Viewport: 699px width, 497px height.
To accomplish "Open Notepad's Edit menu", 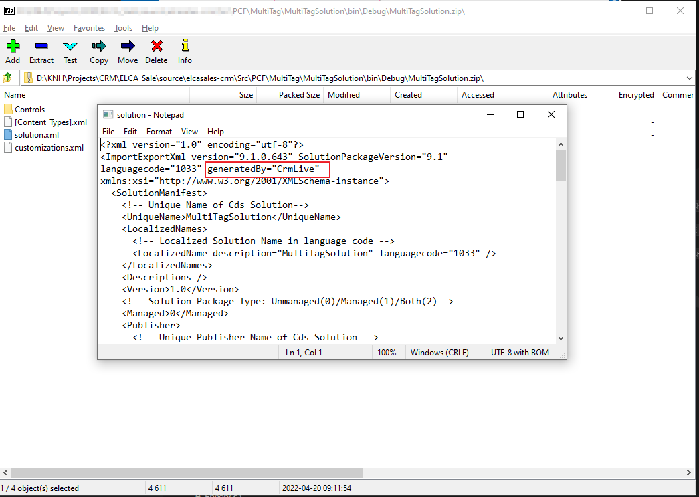I will tap(130, 131).
